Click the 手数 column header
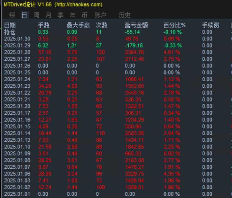The width and height of the screenshot is (232, 198). click(43, 25)
